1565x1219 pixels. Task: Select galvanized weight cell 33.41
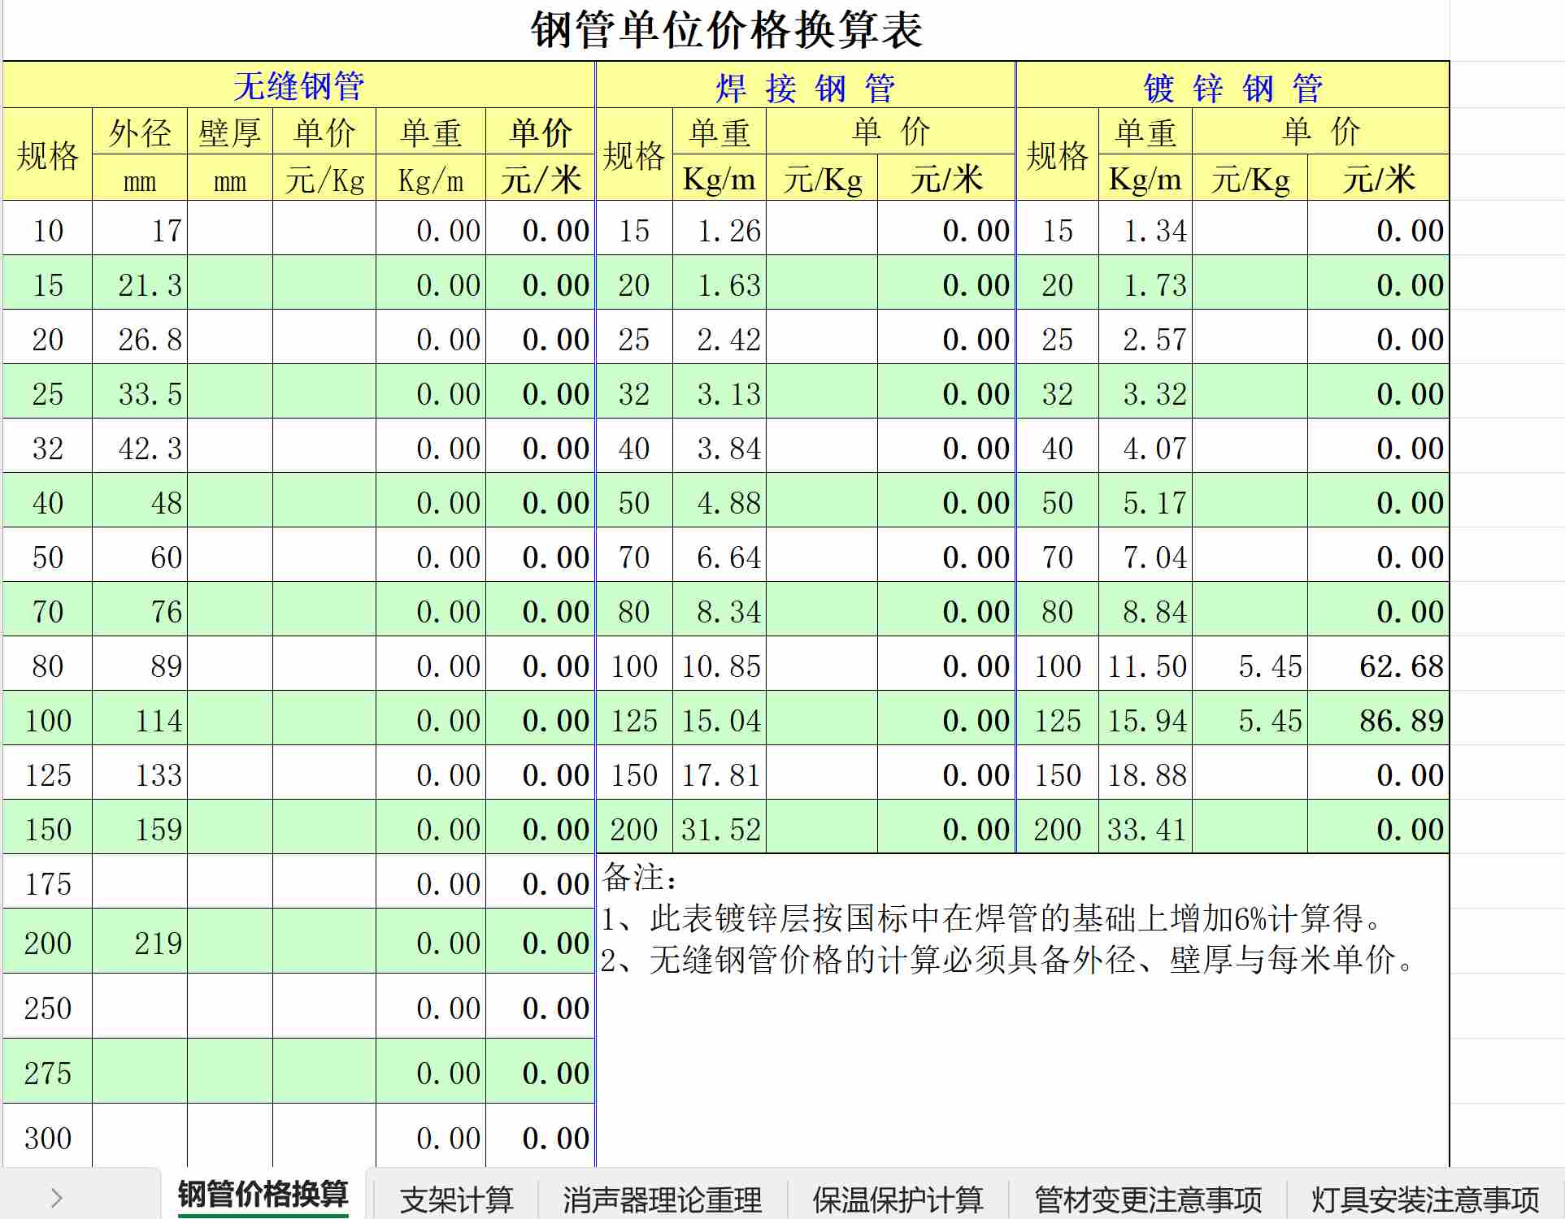1145,829
